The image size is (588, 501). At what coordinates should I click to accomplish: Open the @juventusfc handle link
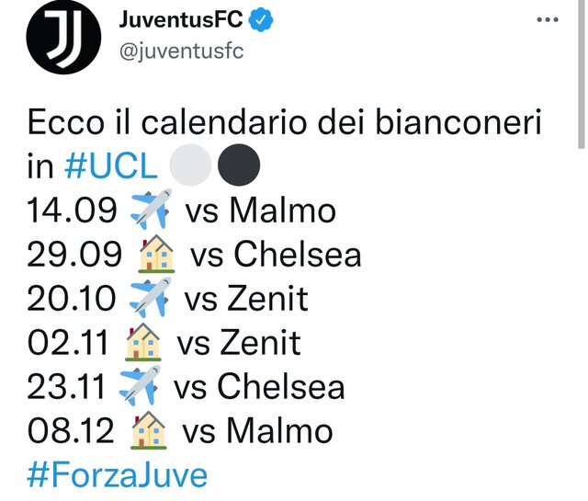(x=182, y=51)
